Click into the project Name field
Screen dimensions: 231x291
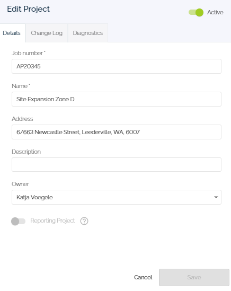click(117, 99)
